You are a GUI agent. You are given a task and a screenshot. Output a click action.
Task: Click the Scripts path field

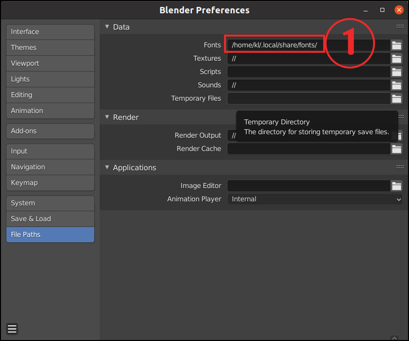tap(309, 72)
